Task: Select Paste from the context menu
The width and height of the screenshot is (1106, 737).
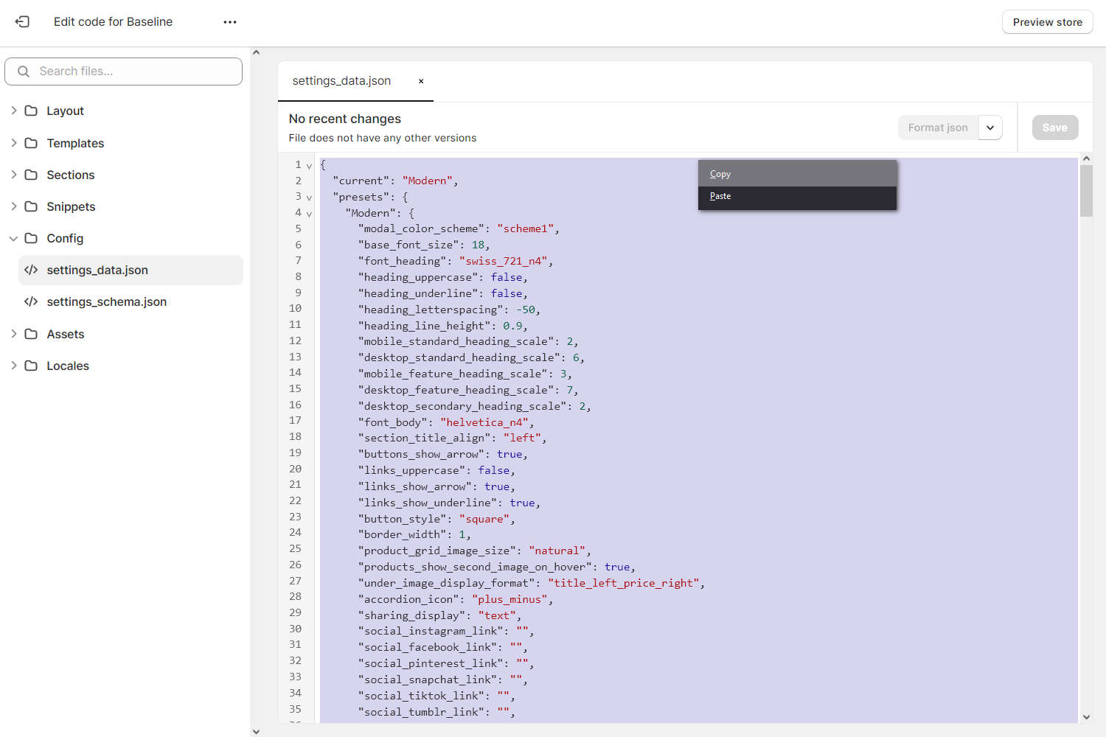Action: (x=720, y=195)
